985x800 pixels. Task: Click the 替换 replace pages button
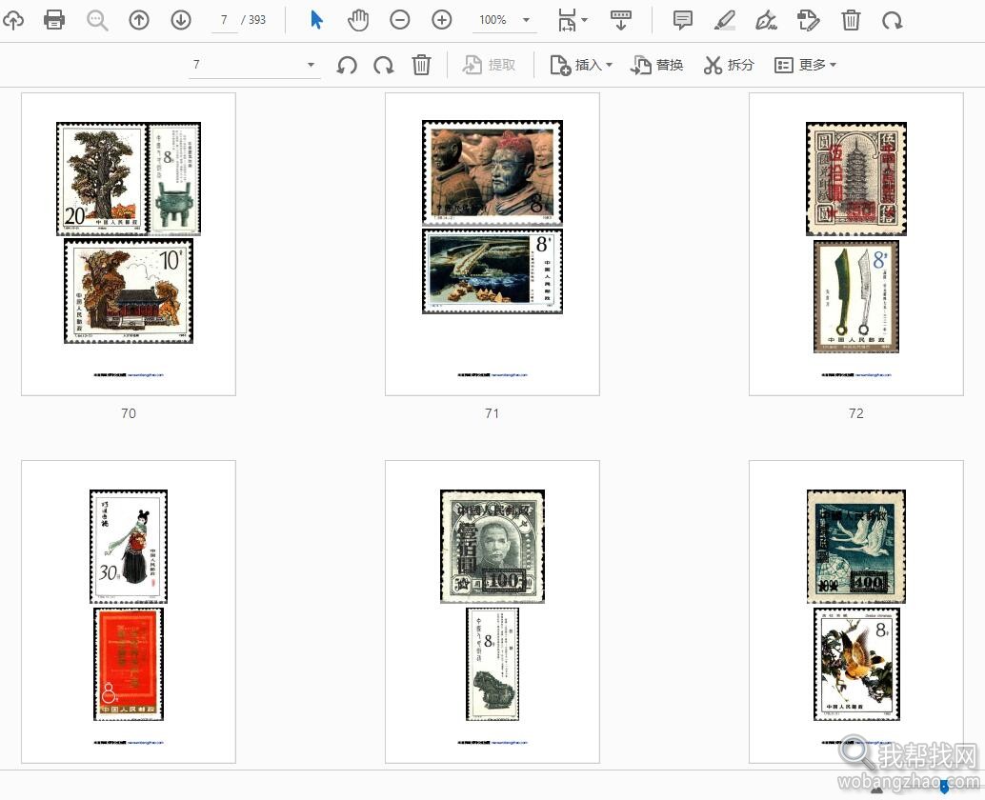pyautogui.click(x=657, y=65)
